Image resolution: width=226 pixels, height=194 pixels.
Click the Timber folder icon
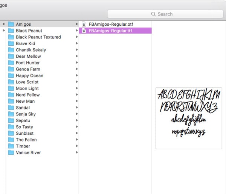[x=11, y=146]
